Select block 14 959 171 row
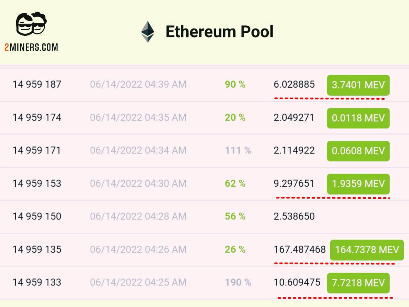The width and height of the screenshot is (409, 307). tap(37, 150)
